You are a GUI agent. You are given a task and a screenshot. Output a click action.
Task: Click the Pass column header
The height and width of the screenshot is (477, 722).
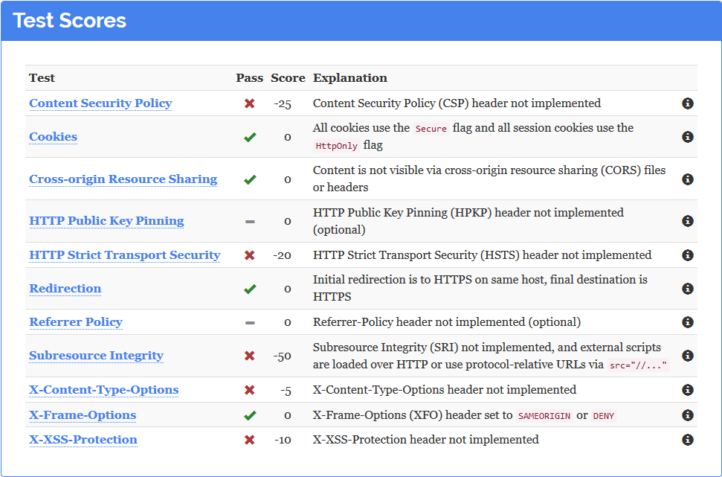coord(250,78)
